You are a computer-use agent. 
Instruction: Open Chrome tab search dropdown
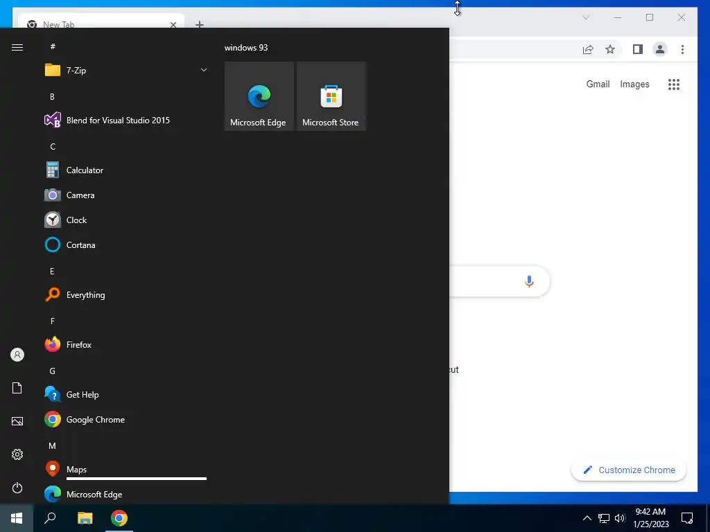pyautogui.click(x=585, y=17)
